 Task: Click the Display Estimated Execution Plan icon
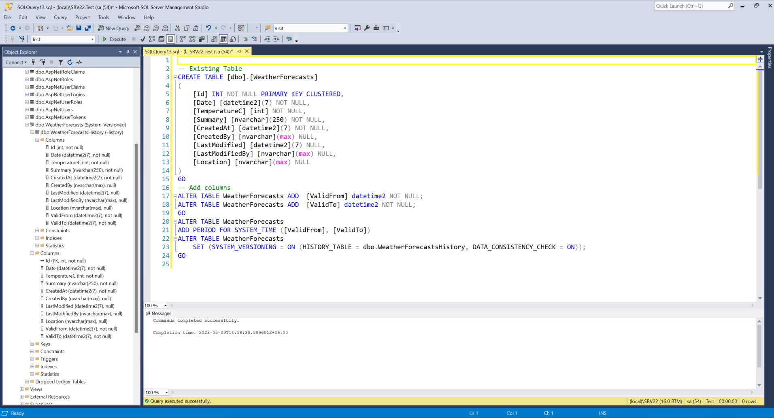click(x=152, y=39)
